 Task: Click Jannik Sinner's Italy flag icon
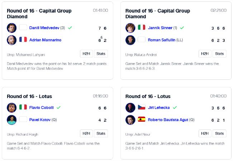142,27
